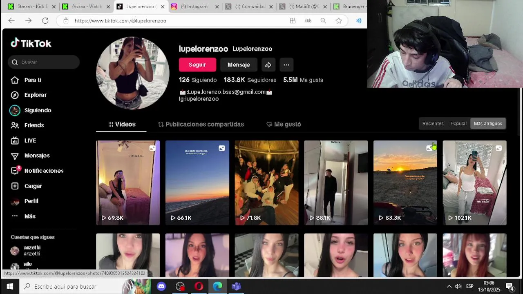This screenshot has width=523, height=294.
Task: Open the video with 66.1K views
Action: 197,183
